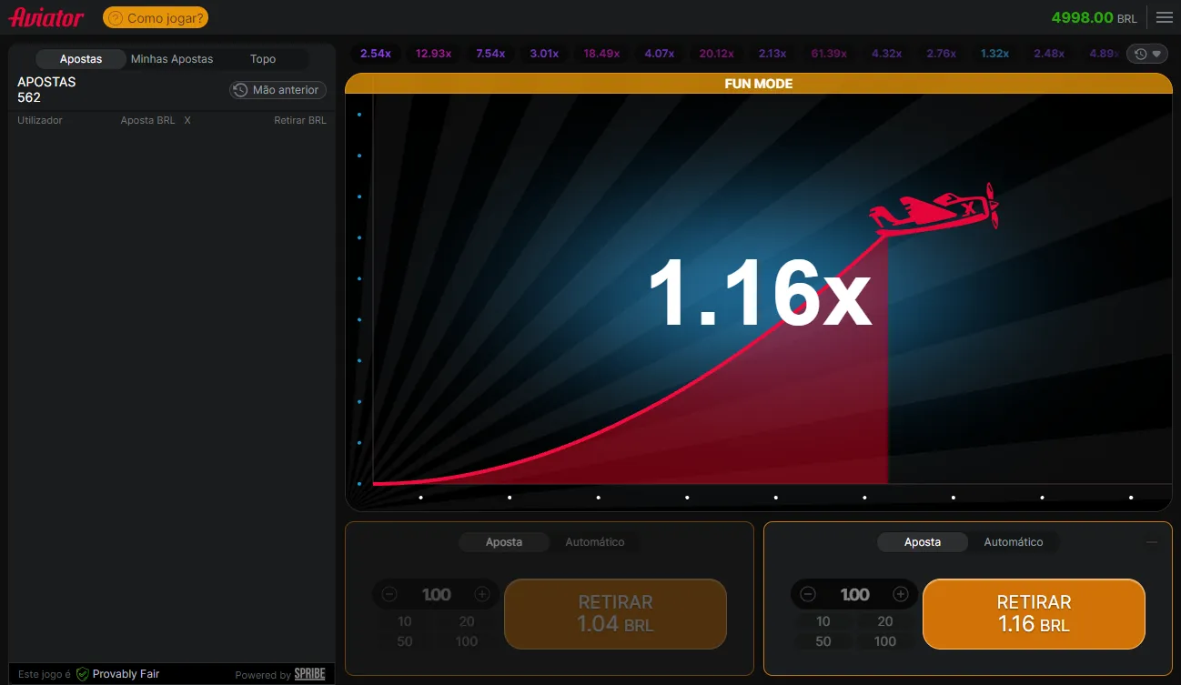
Task: Click the 12.93x history multiplier
Action: (434, 54)
